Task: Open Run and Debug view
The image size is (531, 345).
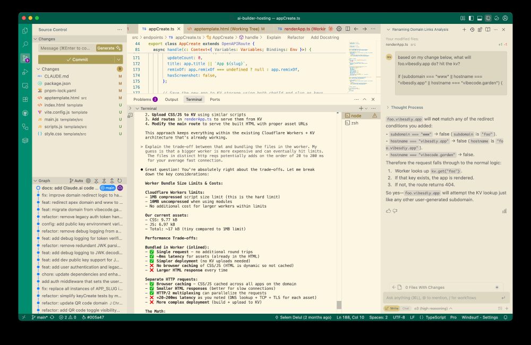Action: (x=25, y=72)
